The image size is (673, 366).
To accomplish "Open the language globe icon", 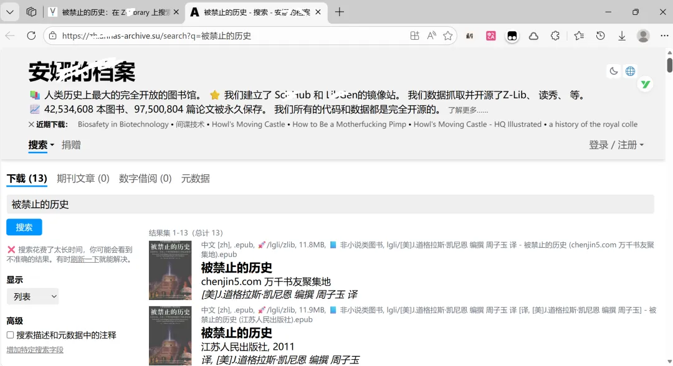I will point(630,71).
